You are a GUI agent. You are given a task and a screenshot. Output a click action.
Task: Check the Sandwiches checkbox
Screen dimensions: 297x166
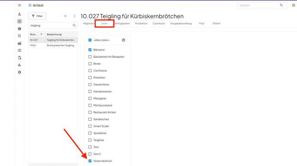[90, 119]
